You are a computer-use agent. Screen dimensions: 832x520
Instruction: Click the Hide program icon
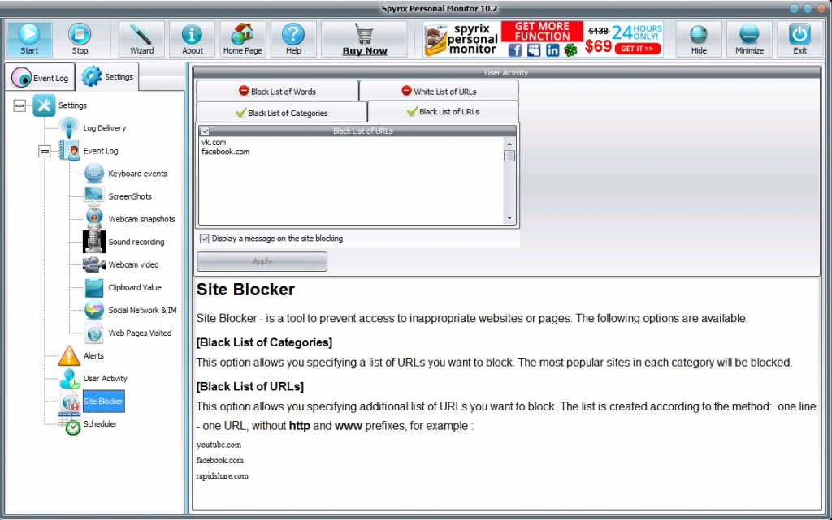click(x=699, y=34)
